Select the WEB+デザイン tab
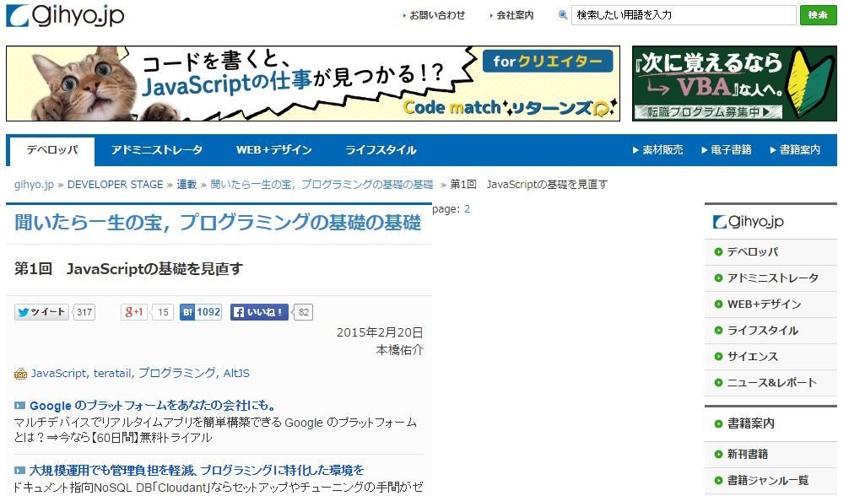 [x=274, y=150]
